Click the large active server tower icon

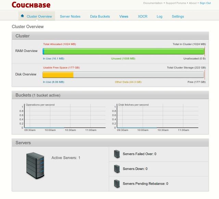pyautogui.click(x=35, y=165)
